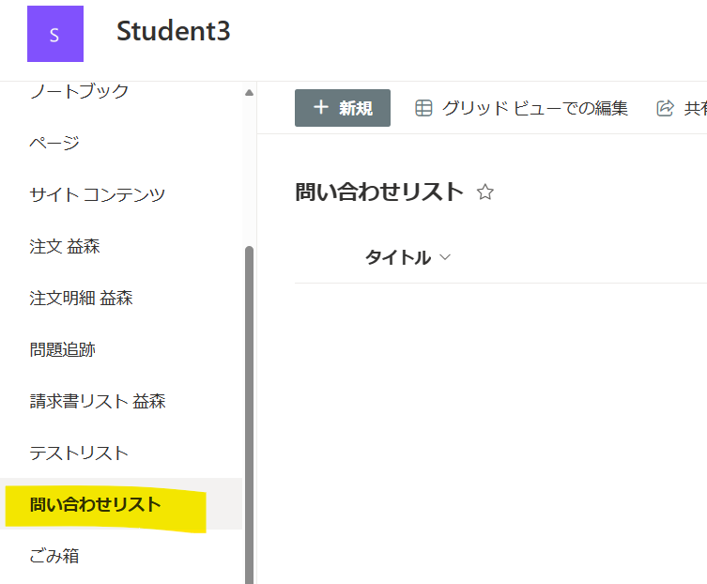The image size is (707, 584).
Task: Click the navigation scrollbar up arrow
Action: (x=249, y=92)
